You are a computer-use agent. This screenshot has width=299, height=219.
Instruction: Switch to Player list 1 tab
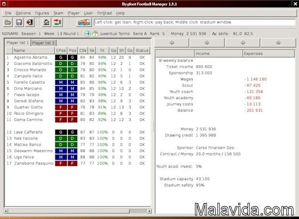(x=18, y=43)
